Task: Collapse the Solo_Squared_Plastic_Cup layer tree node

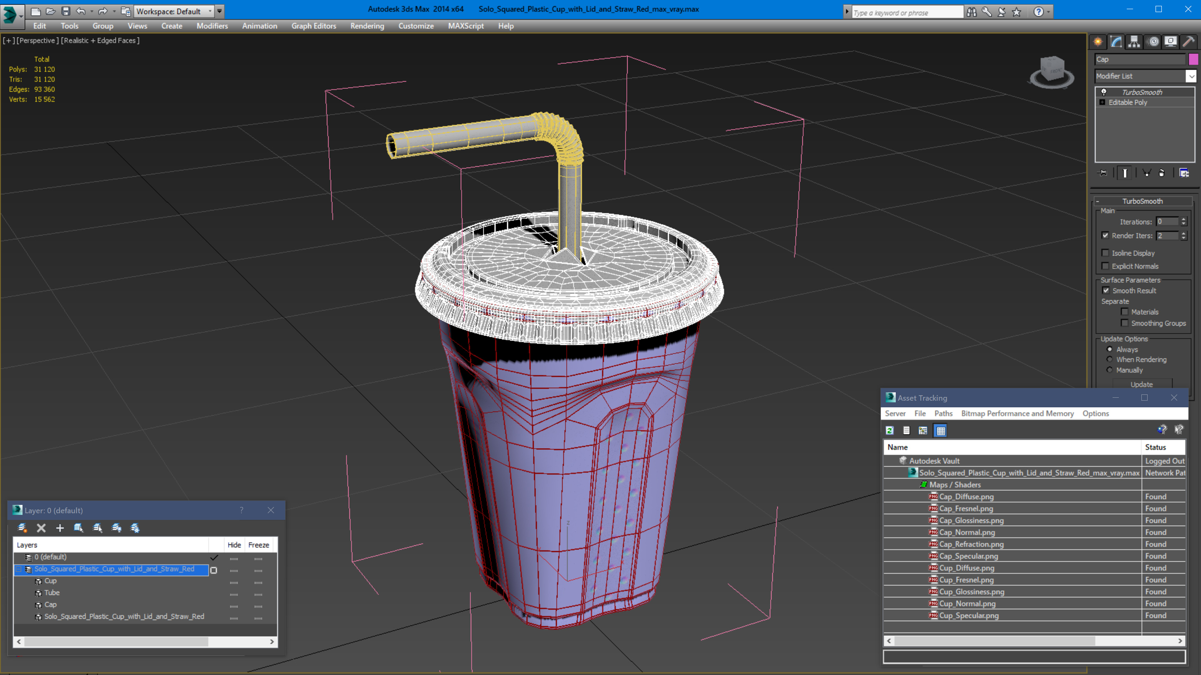Action: pyautogui.click(x=19, y=569)
